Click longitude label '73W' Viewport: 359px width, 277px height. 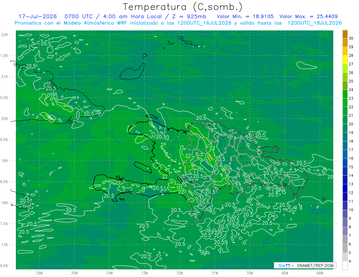click(144, 273)
